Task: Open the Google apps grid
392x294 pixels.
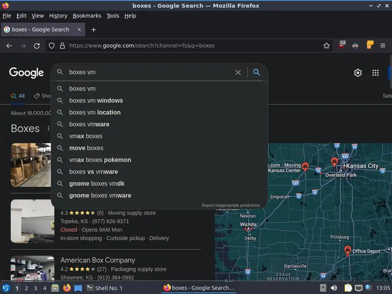Action: [375, 73]
